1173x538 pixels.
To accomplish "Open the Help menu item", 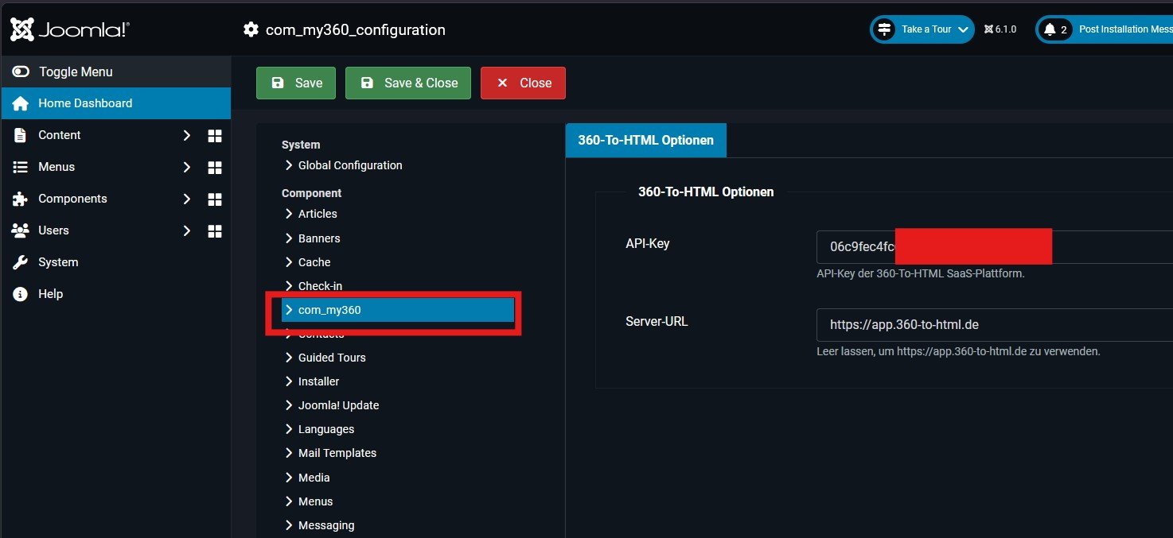I will (x=115, y=294).
